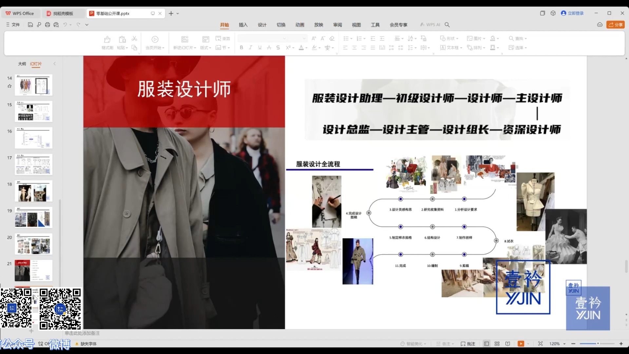Select slide 17 thumbnail
The image size is (629, 354).
click(33, 164)
